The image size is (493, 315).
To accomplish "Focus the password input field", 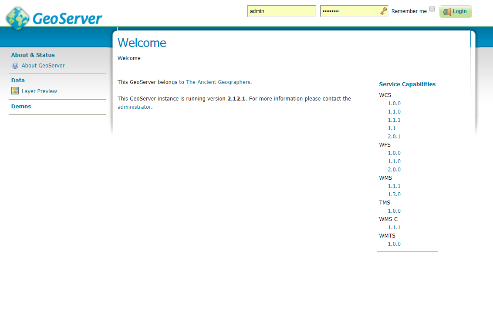I will click(354, 11).
